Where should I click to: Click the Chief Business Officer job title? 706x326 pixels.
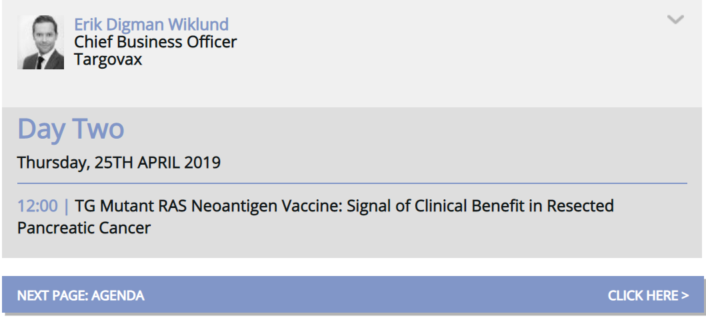(x=155, y=42)
